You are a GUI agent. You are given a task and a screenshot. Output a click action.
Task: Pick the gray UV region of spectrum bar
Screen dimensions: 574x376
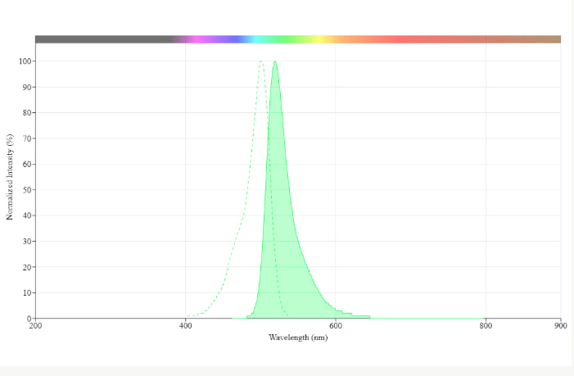click(98, 39)
